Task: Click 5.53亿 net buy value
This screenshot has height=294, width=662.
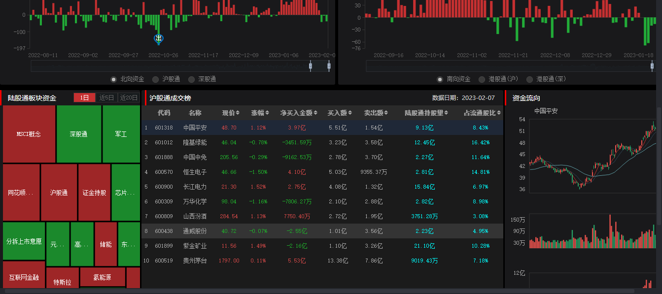Action: (297, 261)
